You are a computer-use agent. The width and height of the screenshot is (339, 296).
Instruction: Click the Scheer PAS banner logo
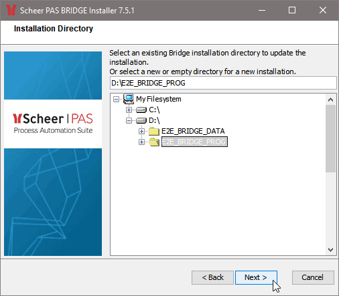[x=53, y=124]
